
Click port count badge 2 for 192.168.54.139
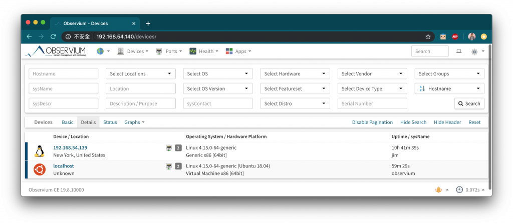[178, 148]
